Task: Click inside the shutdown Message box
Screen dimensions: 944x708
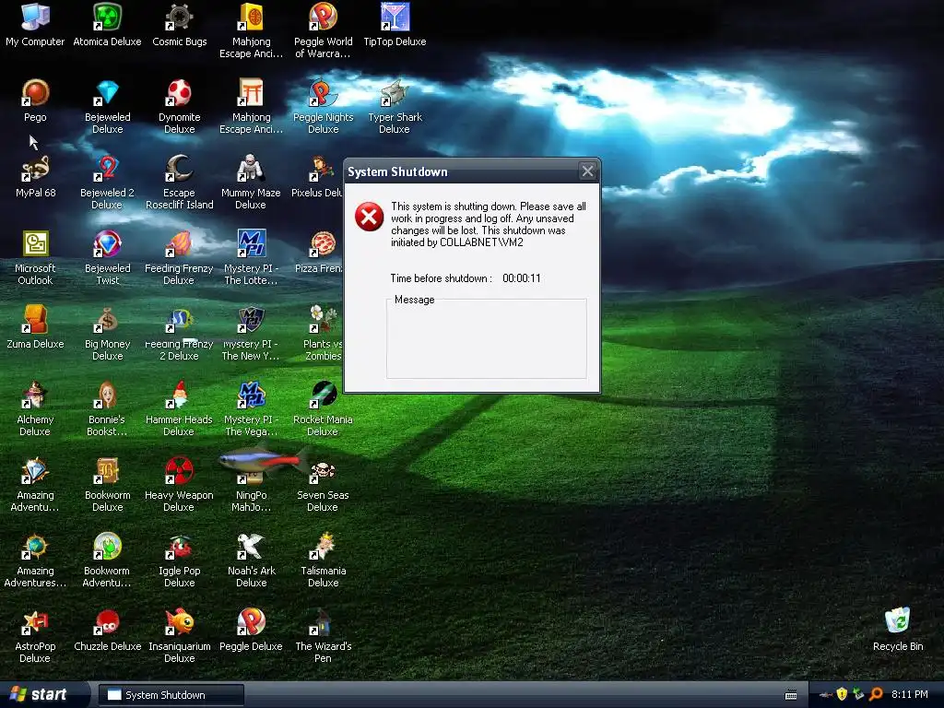Action: click(487, 339)
